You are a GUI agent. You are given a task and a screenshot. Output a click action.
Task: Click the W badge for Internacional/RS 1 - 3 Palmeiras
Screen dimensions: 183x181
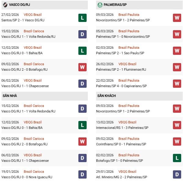(177, 125)
